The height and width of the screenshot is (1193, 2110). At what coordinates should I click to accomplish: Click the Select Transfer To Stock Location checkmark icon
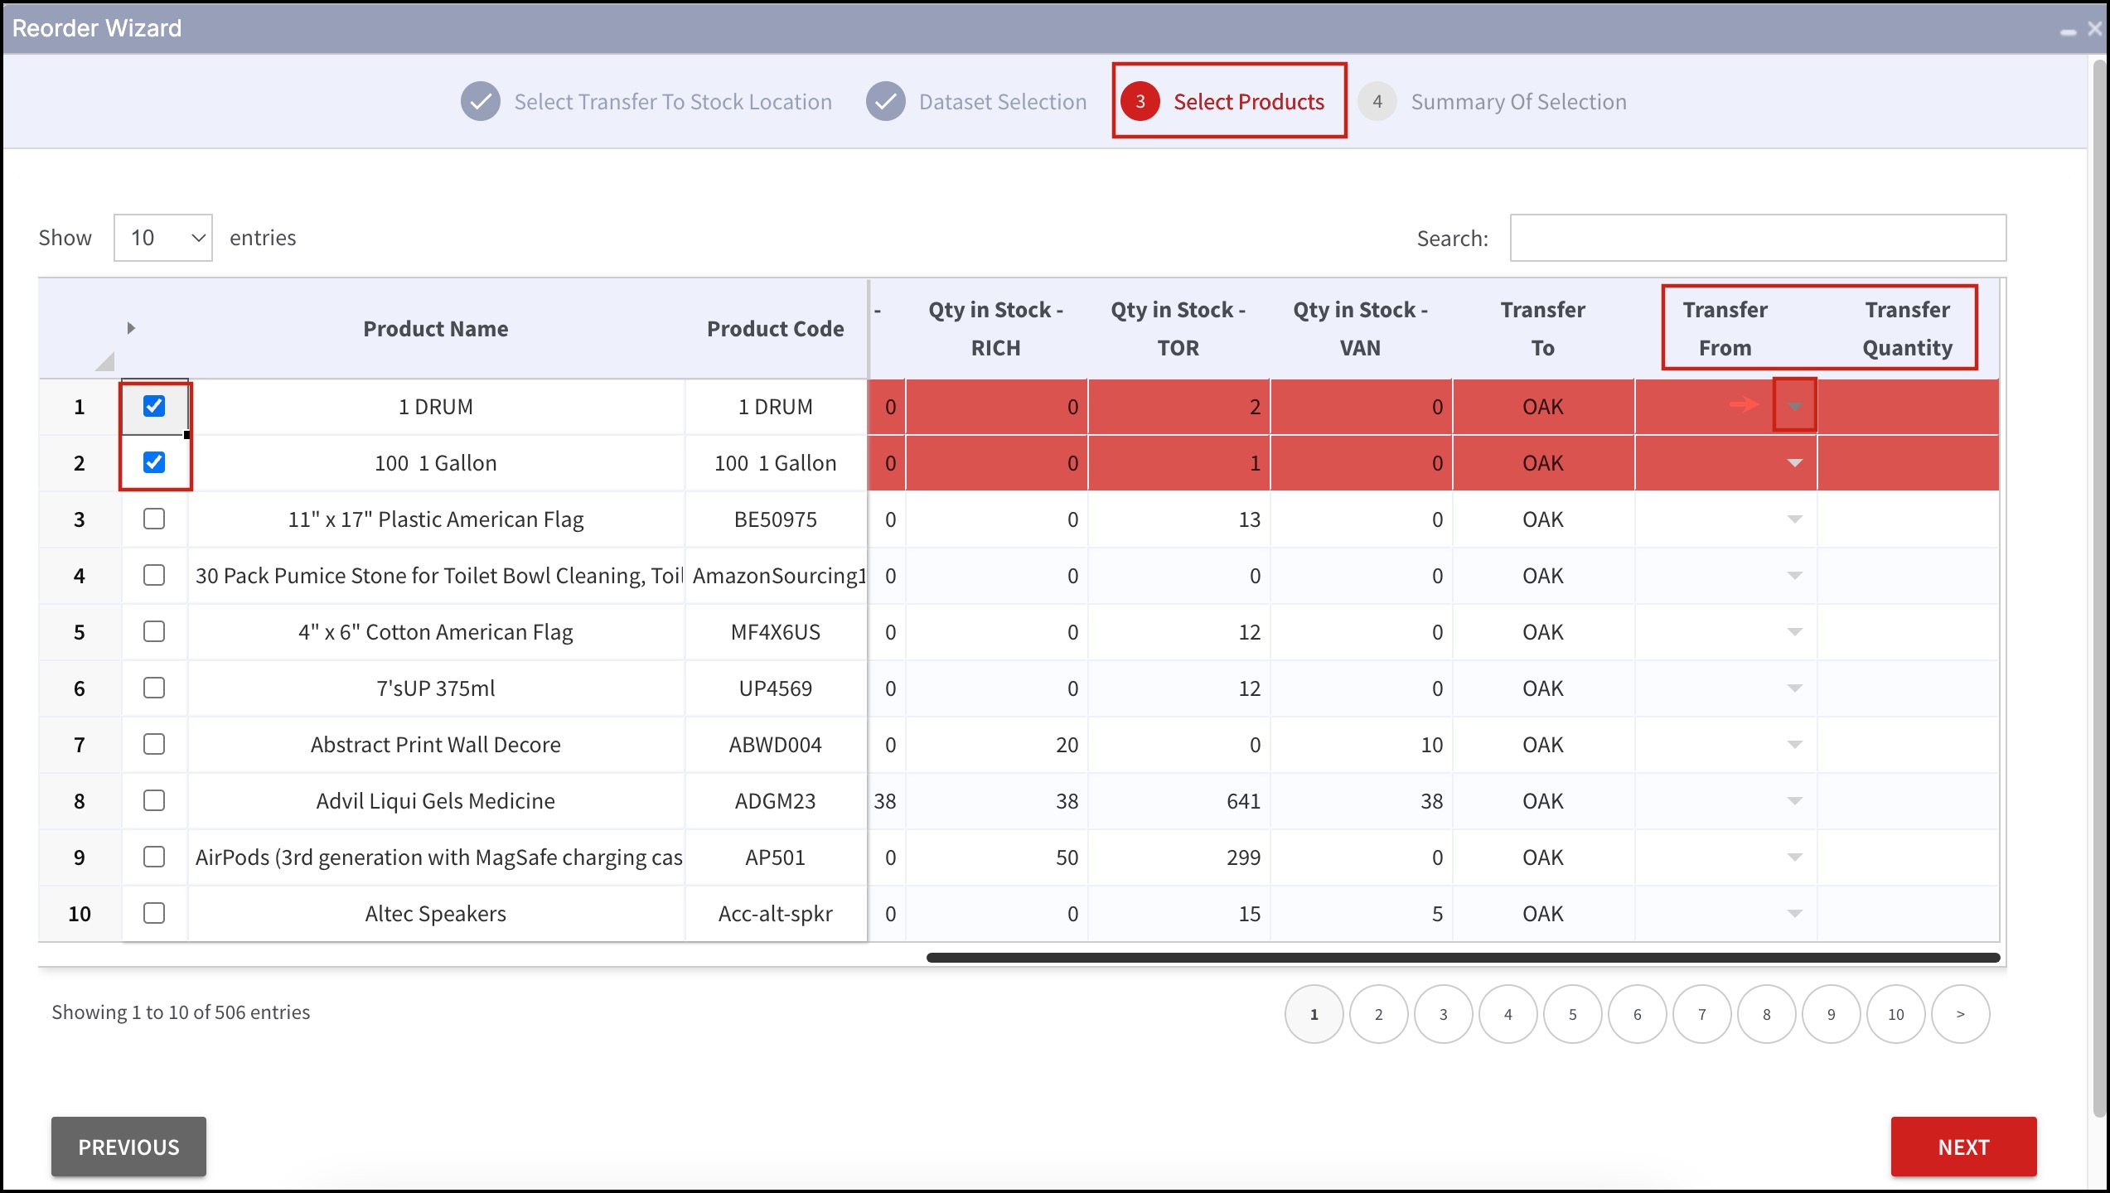[x=480, y=102]
